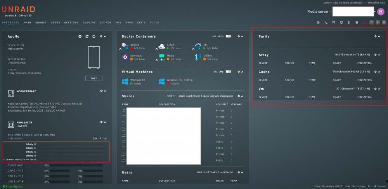Image resolution: width=388 pixels, height=189 pixels.
Task: Click the first notification counter badge
Action: tap(371, 22)
